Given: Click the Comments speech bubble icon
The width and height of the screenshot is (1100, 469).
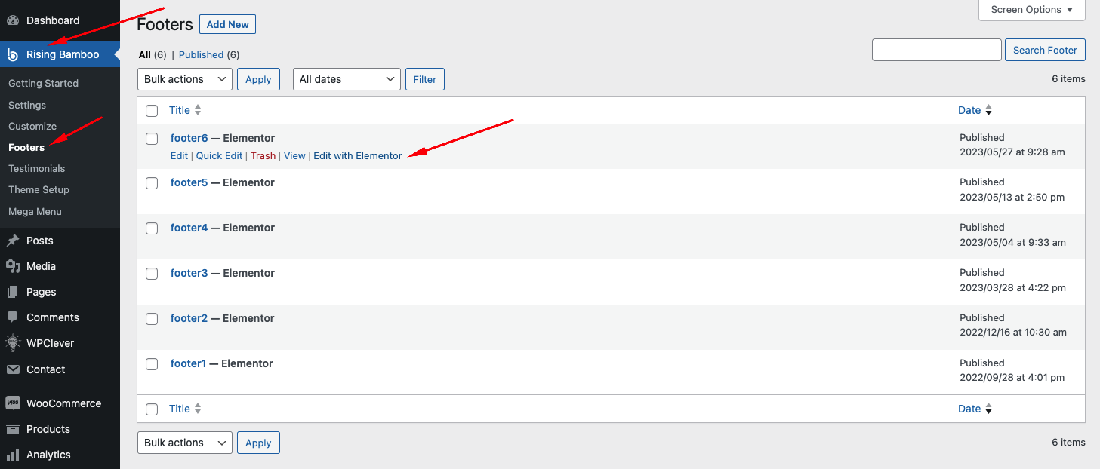Looking at the screenshot, I should (13, 317).
